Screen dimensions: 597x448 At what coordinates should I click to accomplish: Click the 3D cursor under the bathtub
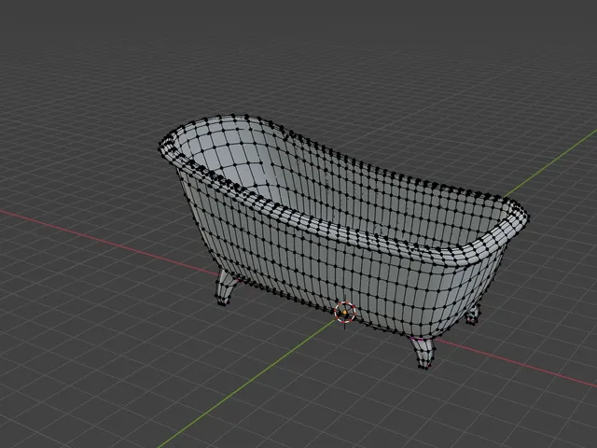[x=345, y=312]
